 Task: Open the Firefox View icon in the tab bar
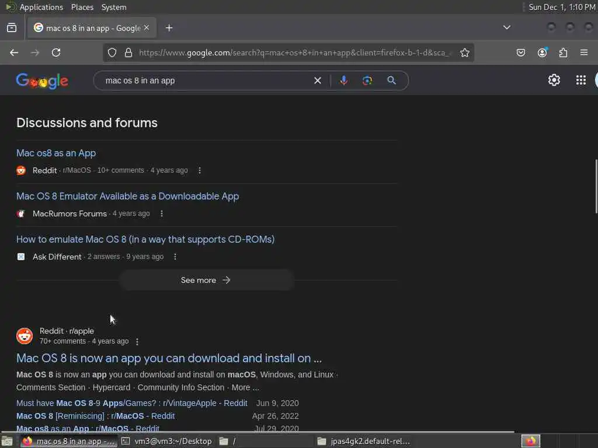click(12, 28)
